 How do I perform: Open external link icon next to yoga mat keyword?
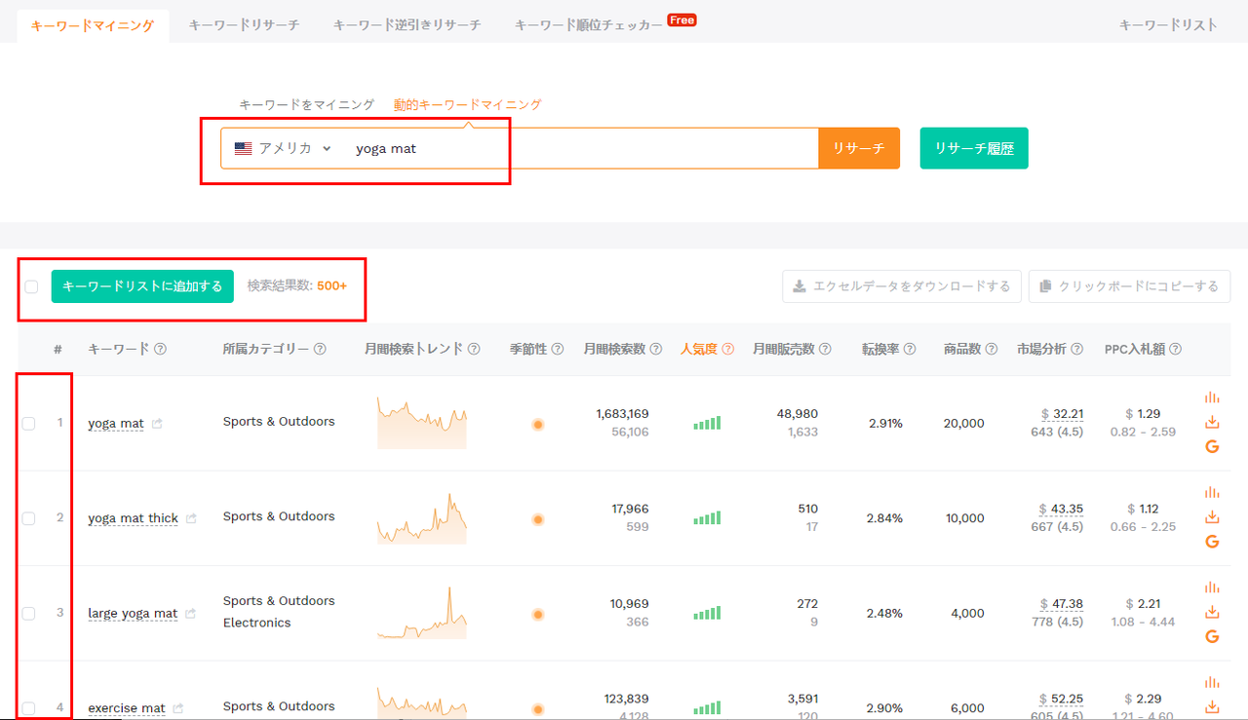coord(157,424)
